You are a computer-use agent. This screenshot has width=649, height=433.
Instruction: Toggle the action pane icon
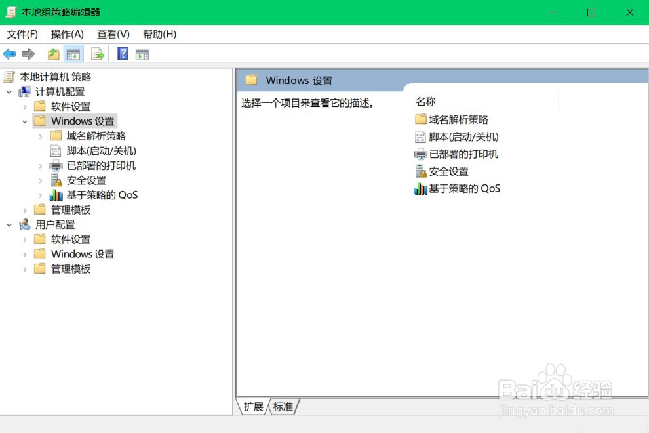(143, 54)
